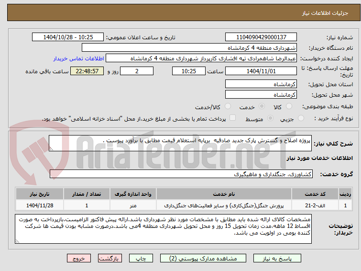Click the requester field عبدالرضا شاهمرادی

201,58
